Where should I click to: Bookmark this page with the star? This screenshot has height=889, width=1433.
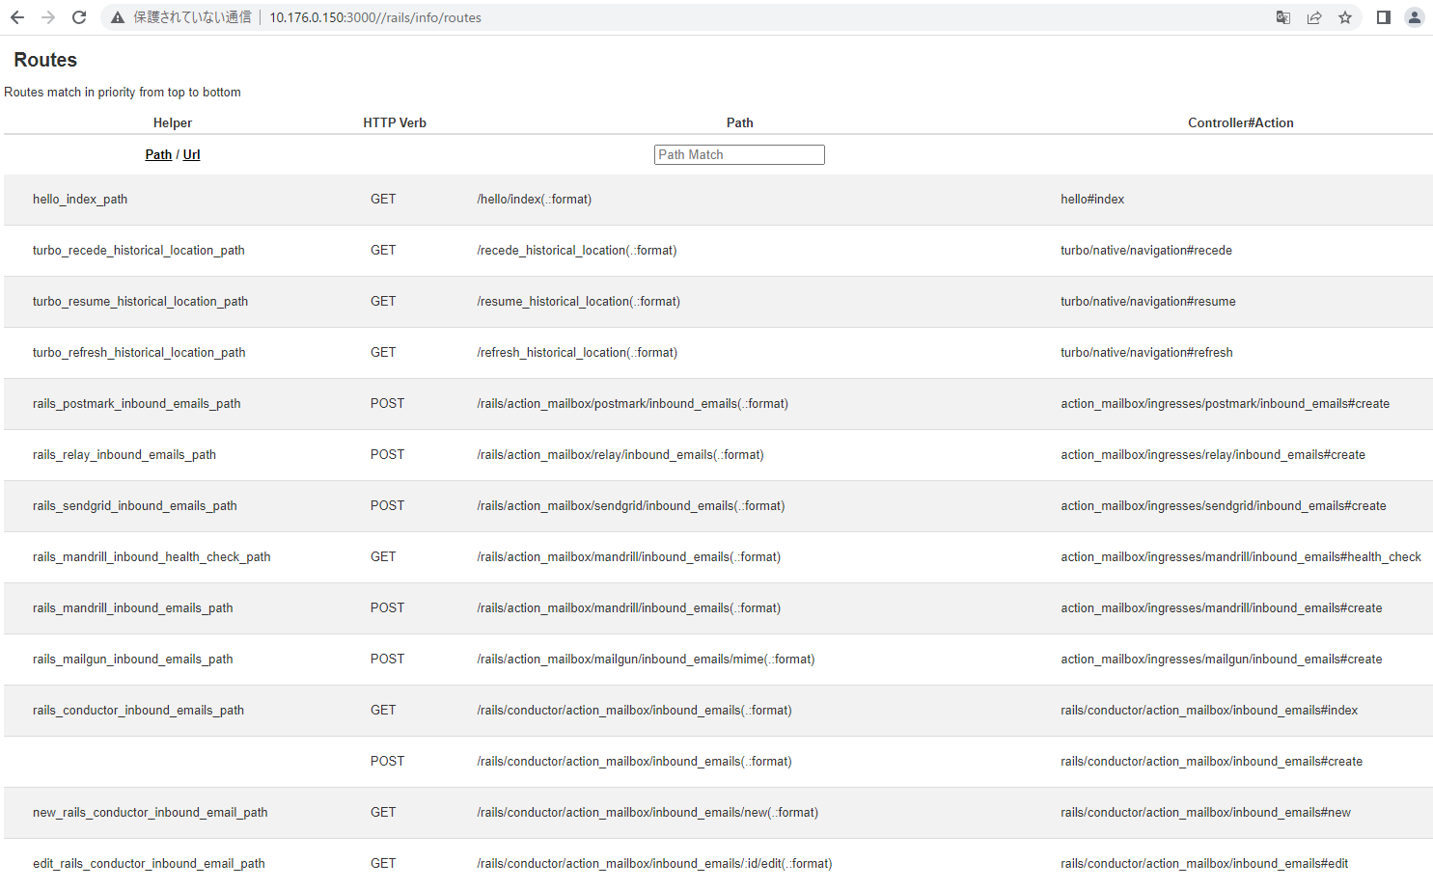click(1345, 17)
